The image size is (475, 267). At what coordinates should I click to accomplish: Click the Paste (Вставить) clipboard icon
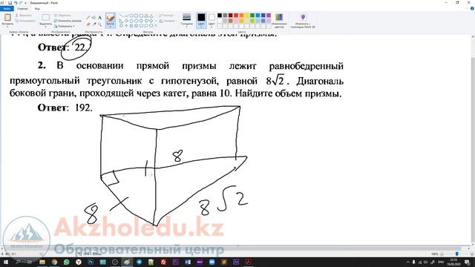tap(7, 18)
